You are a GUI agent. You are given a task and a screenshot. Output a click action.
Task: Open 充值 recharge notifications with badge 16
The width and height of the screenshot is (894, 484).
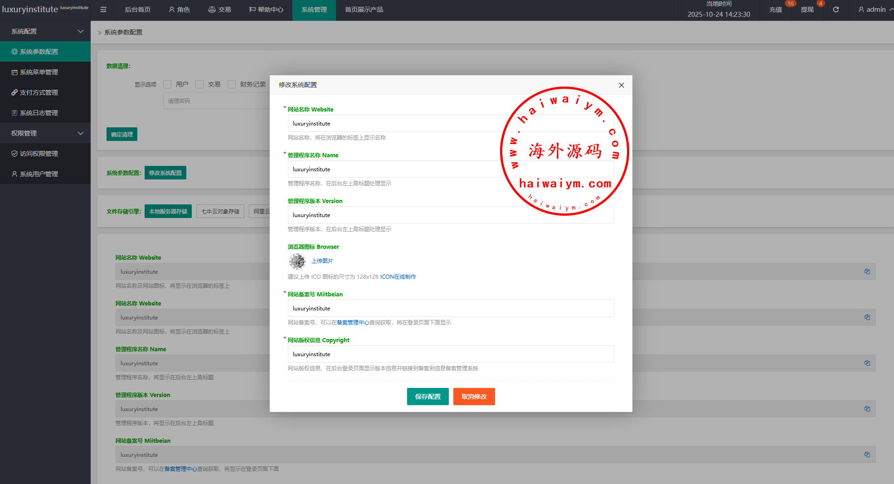point(775,10)
